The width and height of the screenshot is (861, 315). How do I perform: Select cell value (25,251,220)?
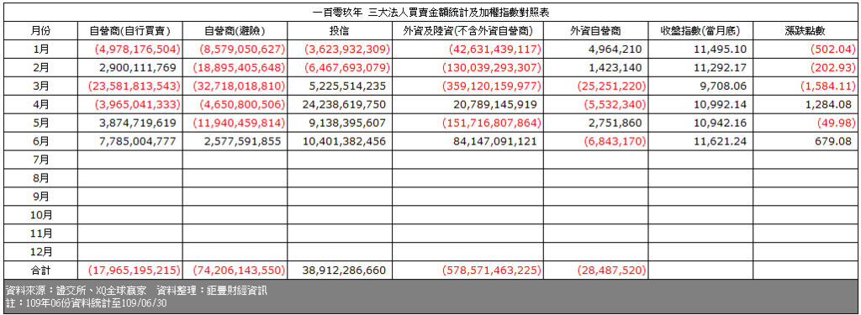point(612,87)
